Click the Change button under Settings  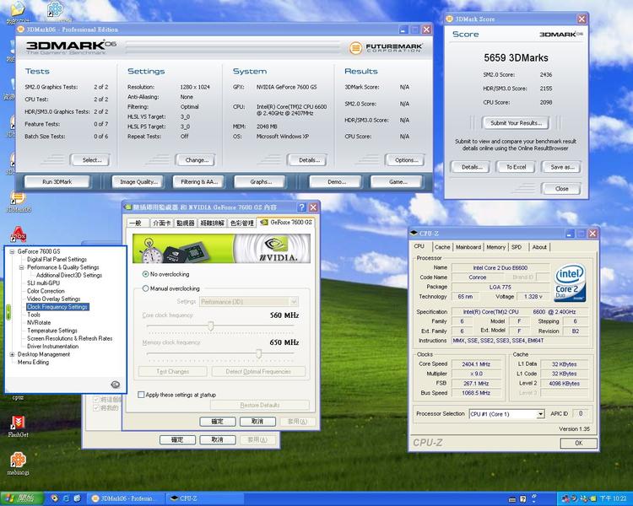[x=196, y=159]
